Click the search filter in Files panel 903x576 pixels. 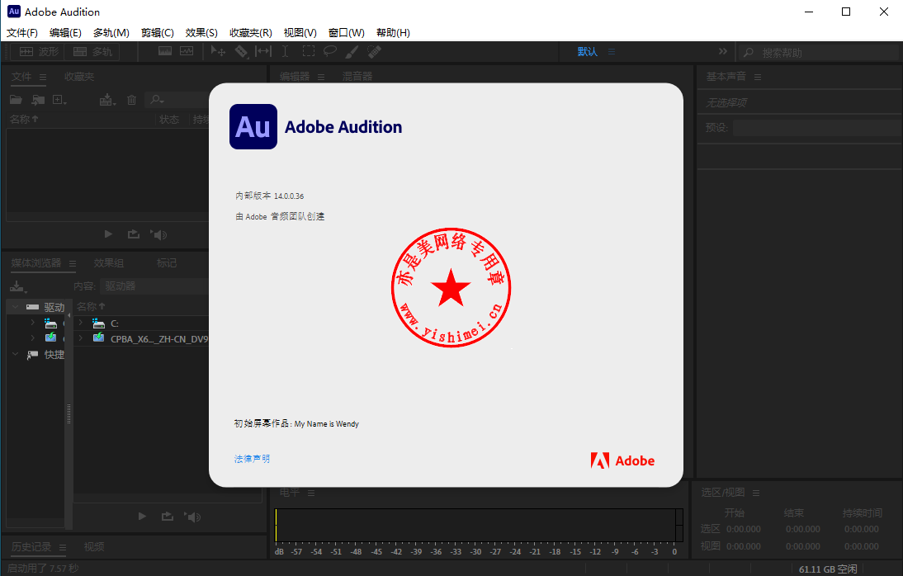point(157,100)
